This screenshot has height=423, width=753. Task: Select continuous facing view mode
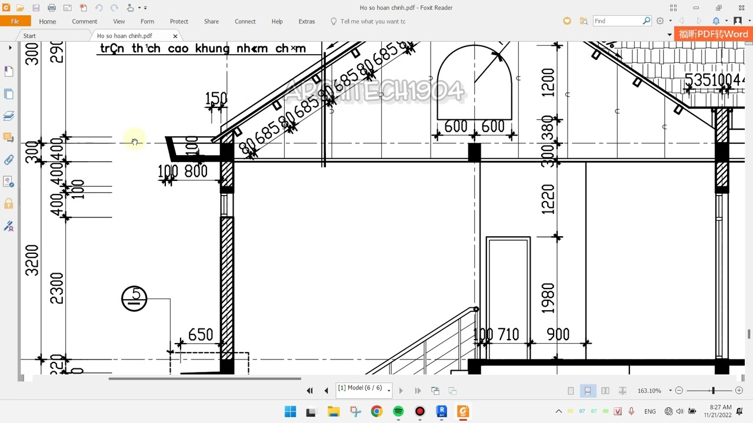(x=622, y=391)
